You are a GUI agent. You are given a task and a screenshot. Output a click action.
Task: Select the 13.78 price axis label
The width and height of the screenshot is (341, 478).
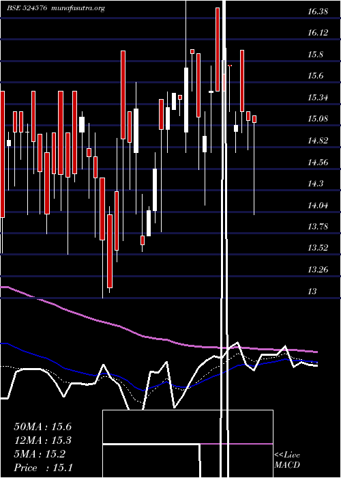pyautogui.click(x=318, y=227)
